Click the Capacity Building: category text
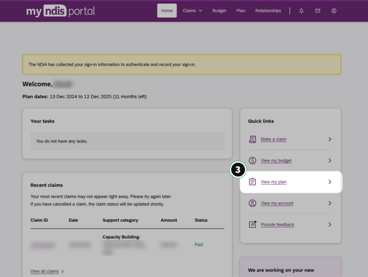Image resolution: width=368 pixels, height=277 pixels. 121,237
